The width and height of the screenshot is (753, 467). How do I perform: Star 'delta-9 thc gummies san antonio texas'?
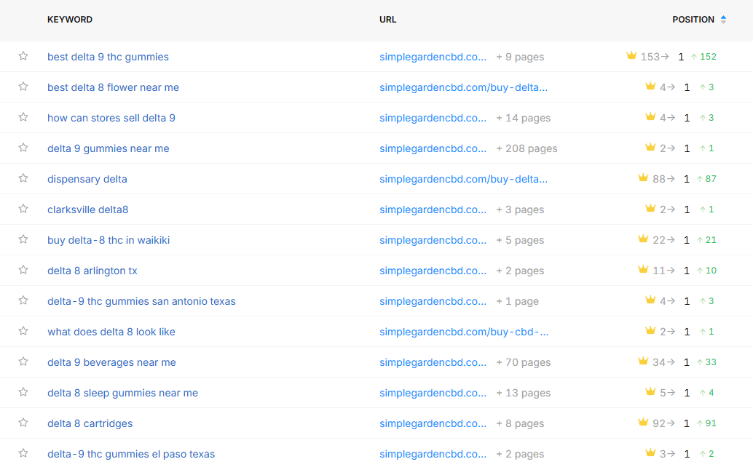[x=23, y=300]
